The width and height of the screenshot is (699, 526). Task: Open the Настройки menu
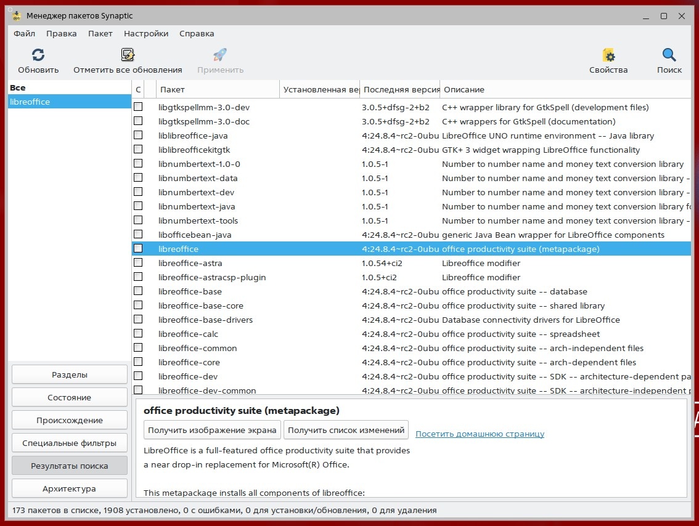[x=146, y=33]
